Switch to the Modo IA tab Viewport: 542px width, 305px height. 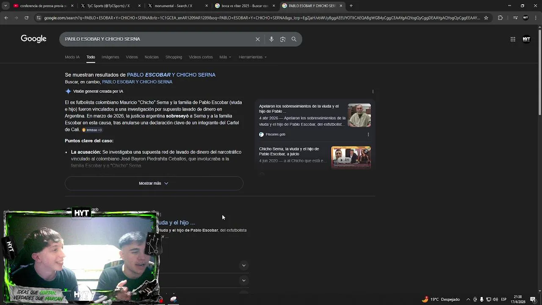tap(72, 57)
